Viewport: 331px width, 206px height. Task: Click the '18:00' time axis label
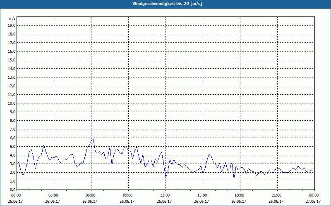tap(239, 195)
